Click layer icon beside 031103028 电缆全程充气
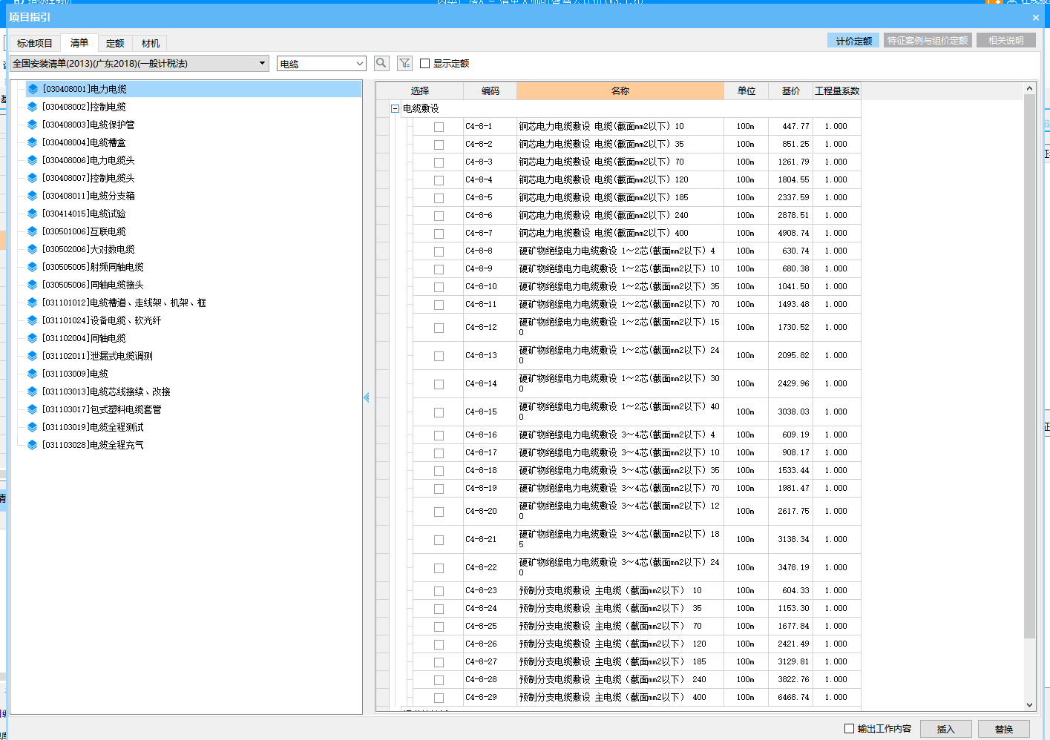1050x740 pixels. click(33, 445)
